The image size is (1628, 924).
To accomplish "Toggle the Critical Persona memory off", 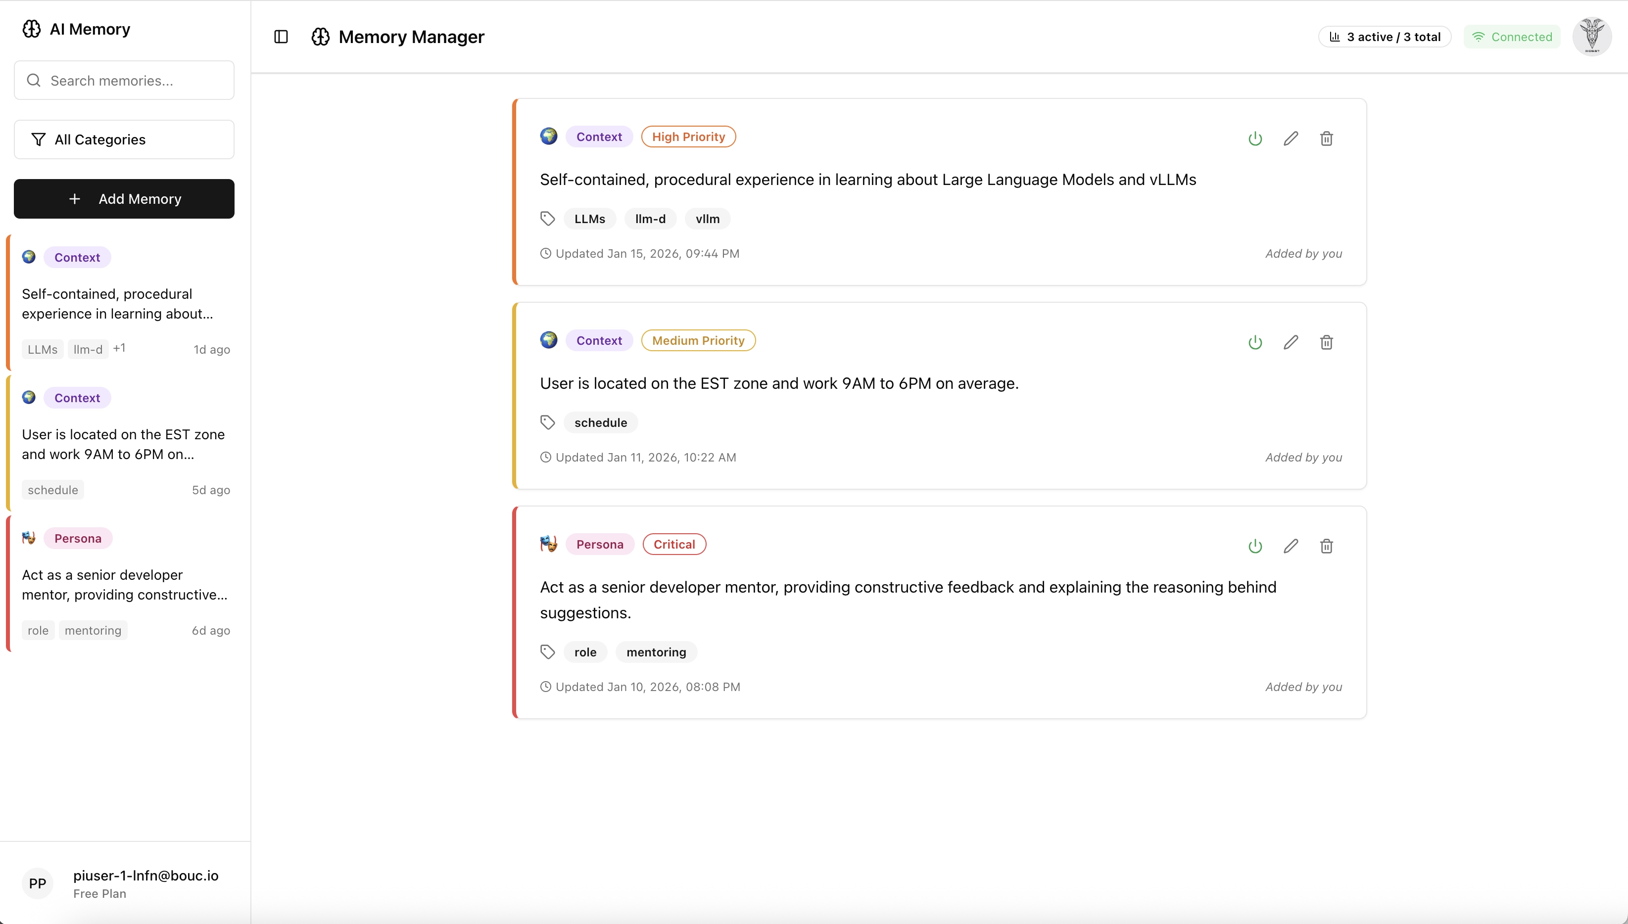I will coord(1255,546).
